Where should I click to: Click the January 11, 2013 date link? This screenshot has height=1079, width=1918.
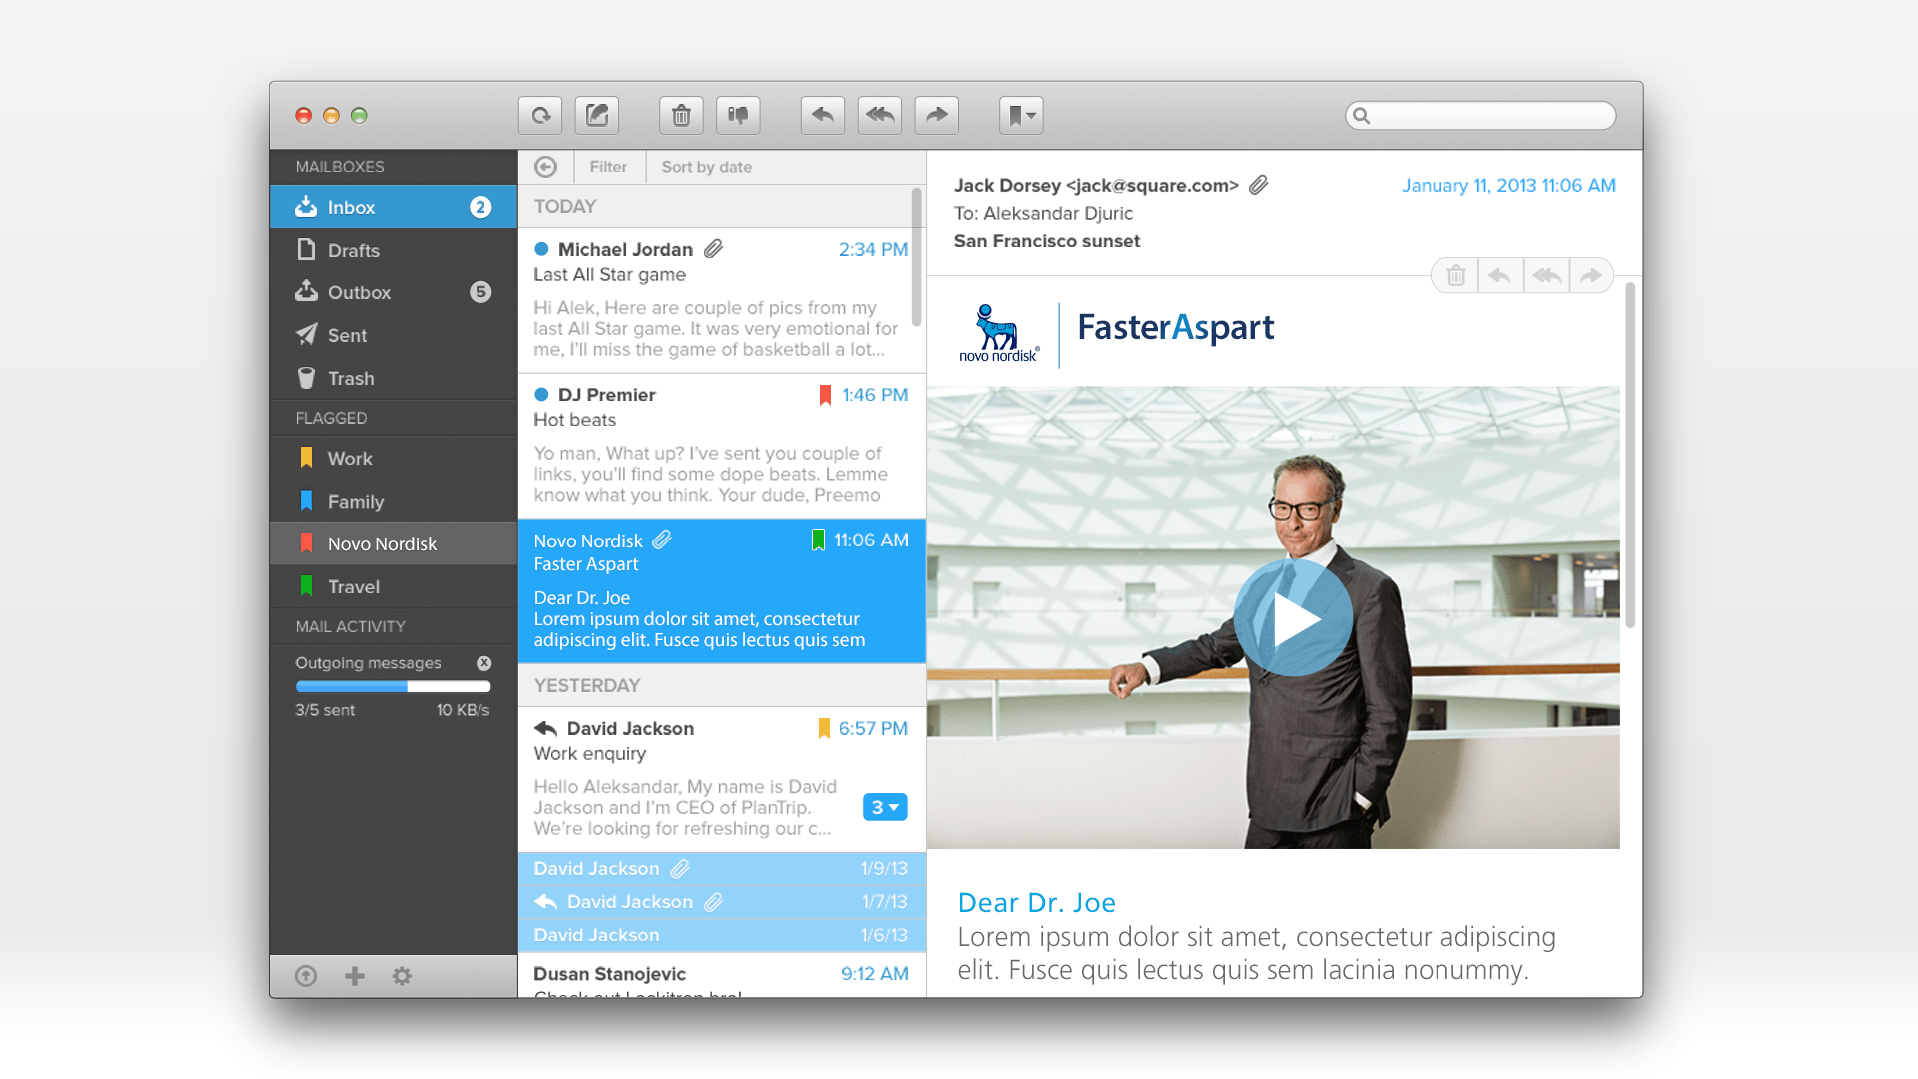coord(1508,185)
